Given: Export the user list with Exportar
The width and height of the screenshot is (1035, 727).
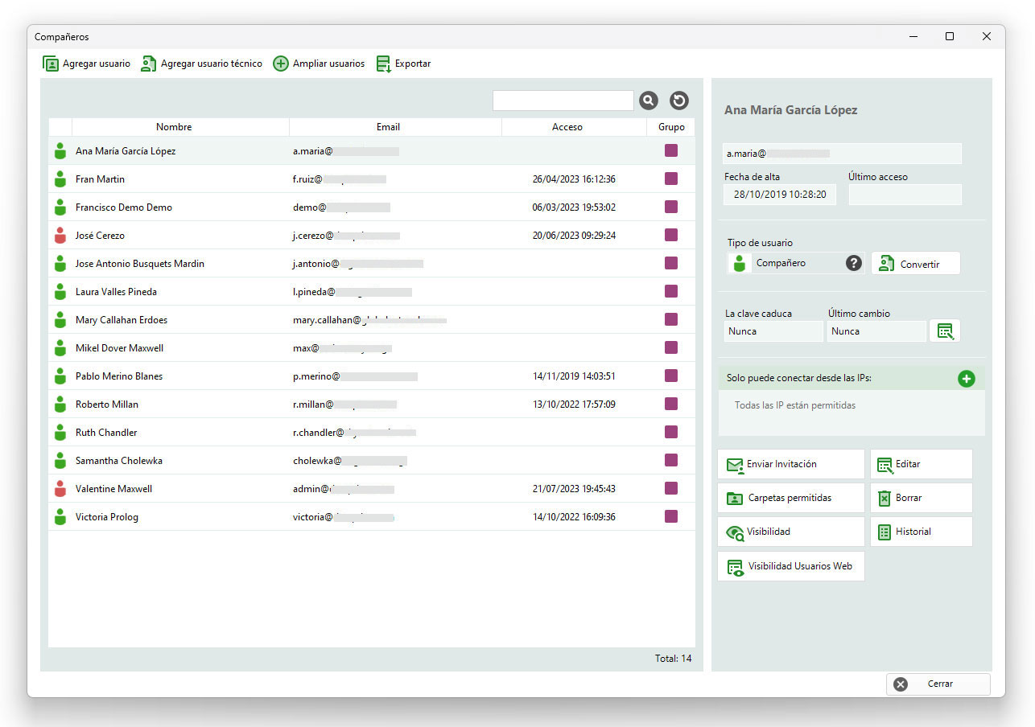Looking at the screenshot, I should [x=403, y=64].
